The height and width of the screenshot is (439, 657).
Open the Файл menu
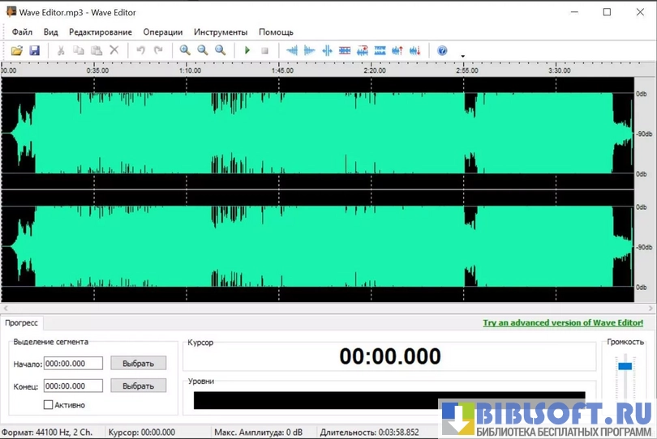pyautogui.click(x=22, y=32)
